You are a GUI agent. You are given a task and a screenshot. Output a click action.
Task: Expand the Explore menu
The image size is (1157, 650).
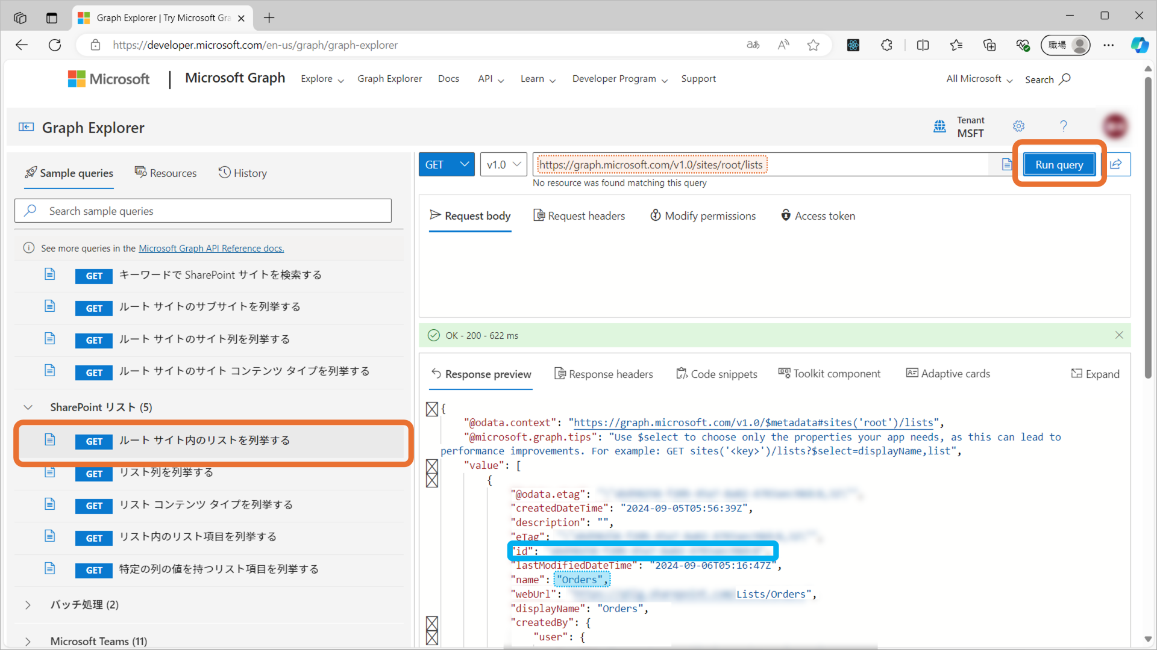click(x=322, y=79)
